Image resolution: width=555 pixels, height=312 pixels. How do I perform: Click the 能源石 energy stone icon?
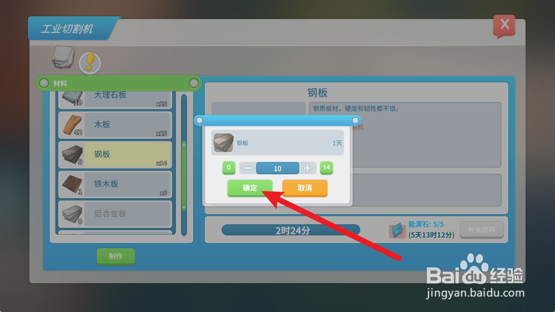click(x=397, y=230)
